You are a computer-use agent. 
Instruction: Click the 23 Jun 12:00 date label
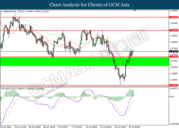pyautogui.click(x=20, y=127)
